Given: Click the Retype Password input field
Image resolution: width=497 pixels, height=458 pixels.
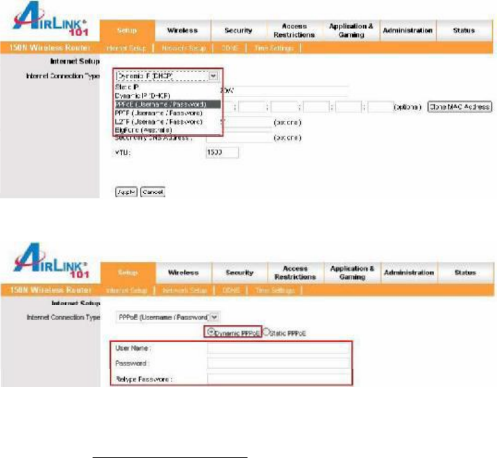Looking at the screenshot, I should point(278,379).
